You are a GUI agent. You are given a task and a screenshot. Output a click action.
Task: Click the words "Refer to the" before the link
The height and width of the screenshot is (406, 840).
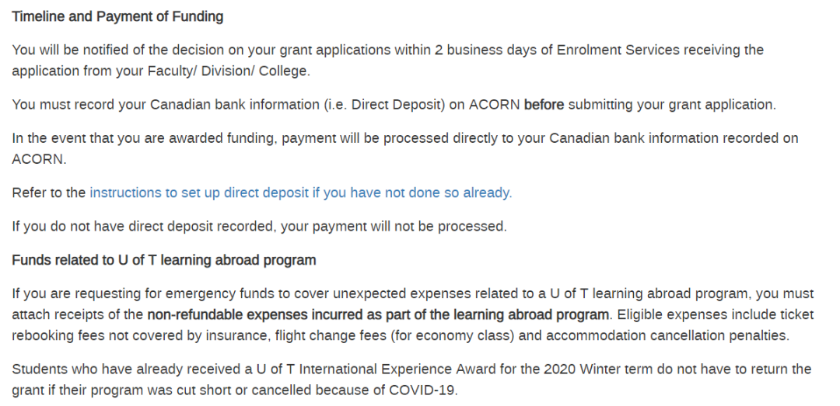pos(49,193)
